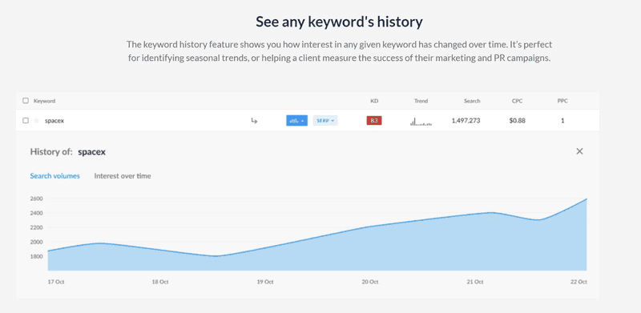641x313 pixels.
Task: Open the blue bar chart history button
Action: coord(296,121)
